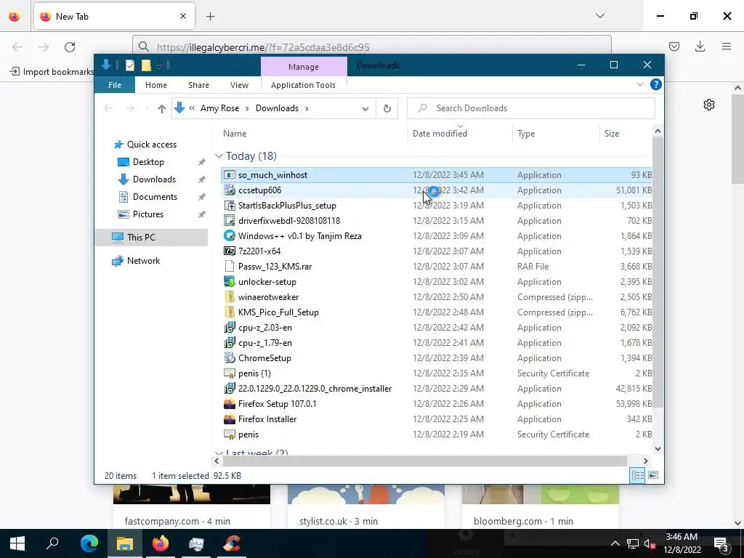Open a new Firefox tab
This screenshot has height=558, width=744.
coord(210,16)
